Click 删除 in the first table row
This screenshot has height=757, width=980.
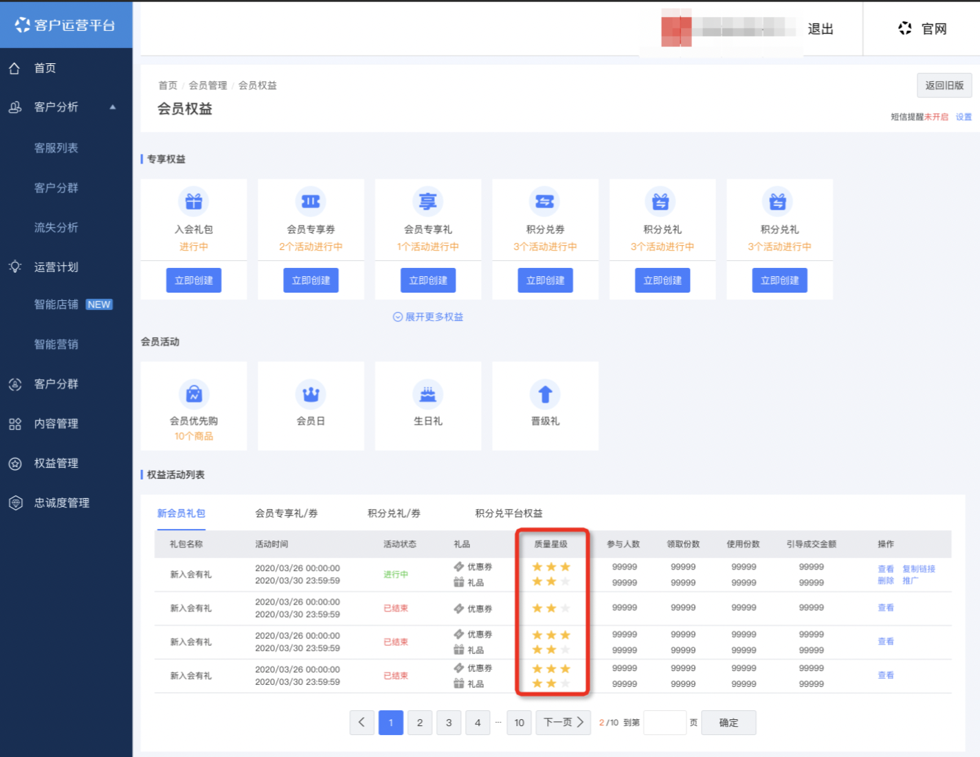pos(886,580)
